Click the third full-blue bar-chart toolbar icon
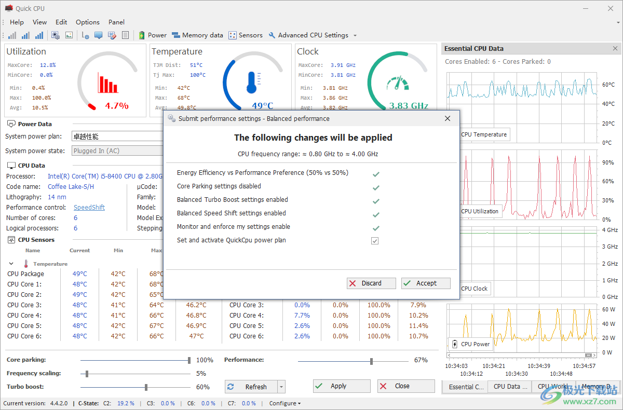Image resolution: width=623 pixels, height=410 pixels. pos(39,35)
